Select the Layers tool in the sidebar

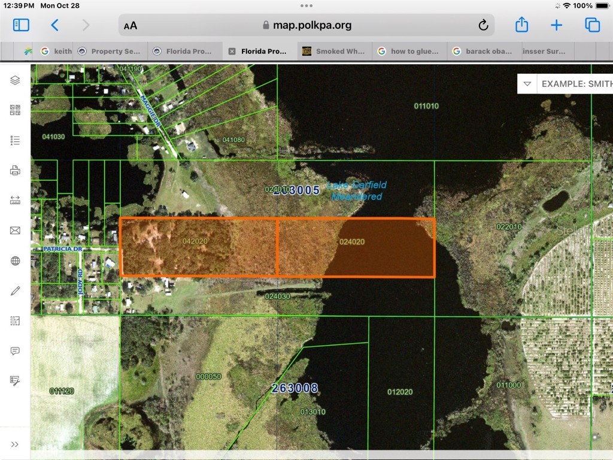tap(15, 80)
